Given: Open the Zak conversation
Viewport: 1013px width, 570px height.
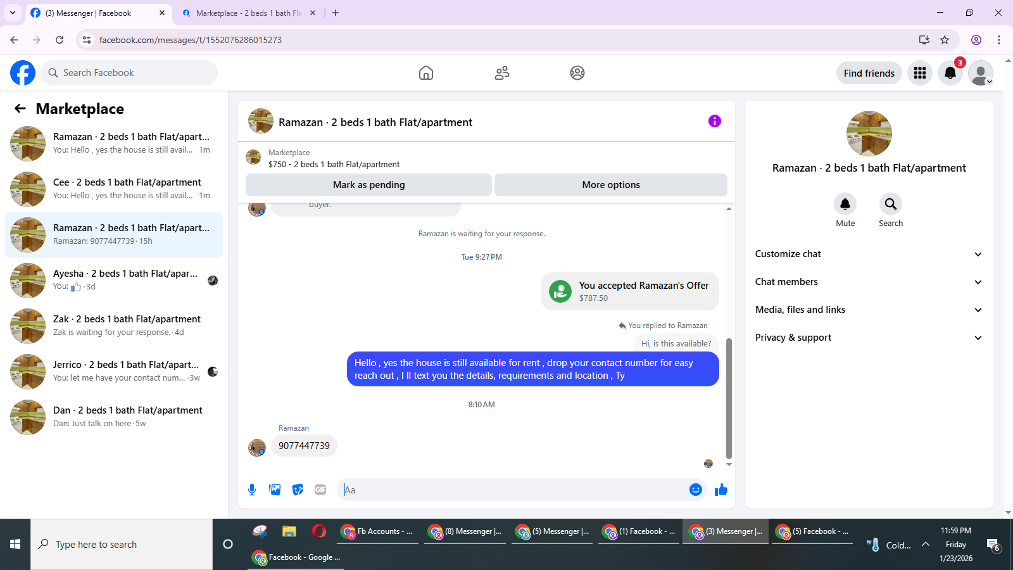Looking at the screenshot, I should [114, 326].
